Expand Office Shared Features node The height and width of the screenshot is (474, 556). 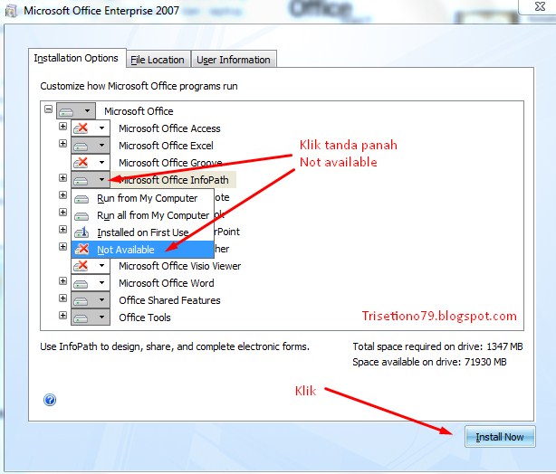(x=62, y=298)
